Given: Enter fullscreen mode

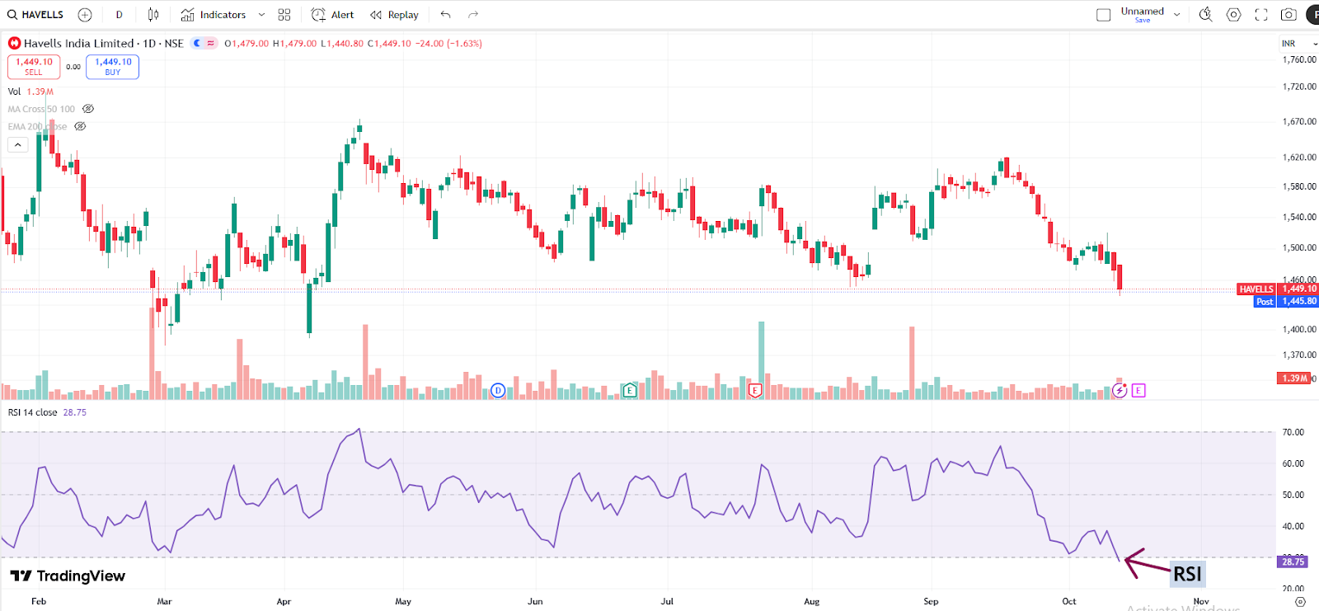Looking at the screenshot, I should click(1261, 15).
